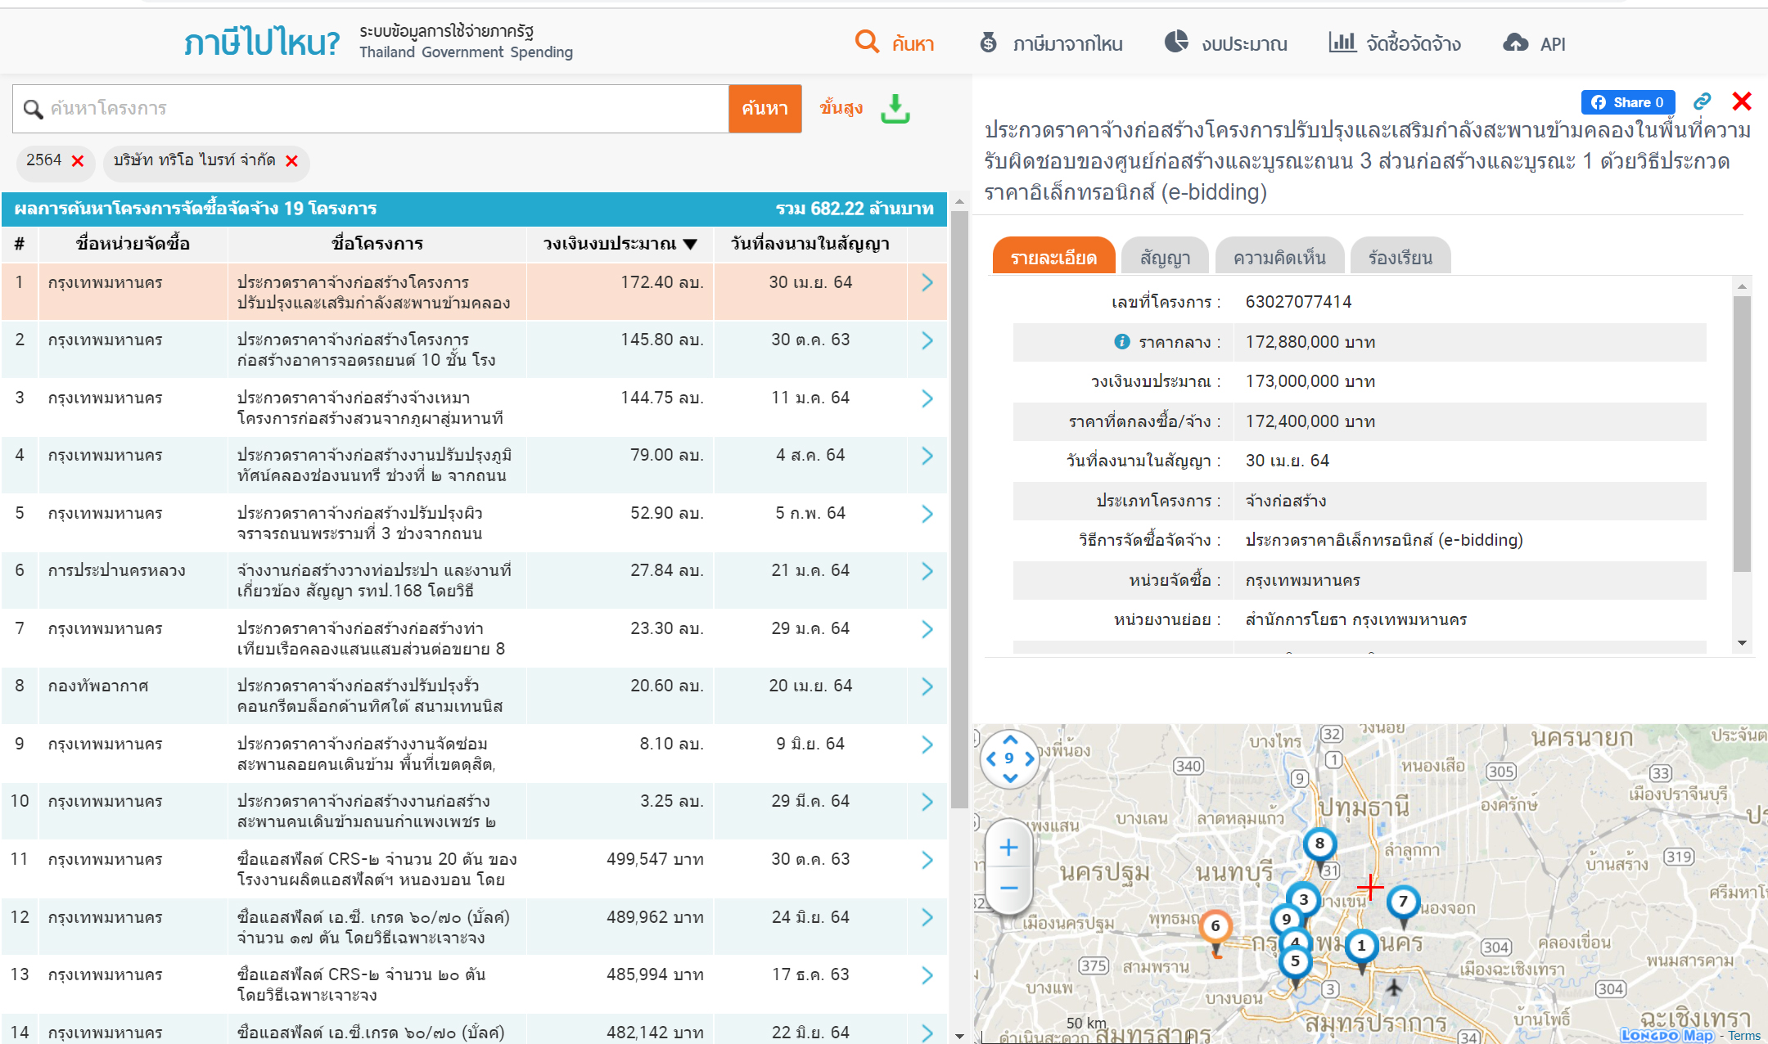Click orange map marker number 6

(1215, 927)
